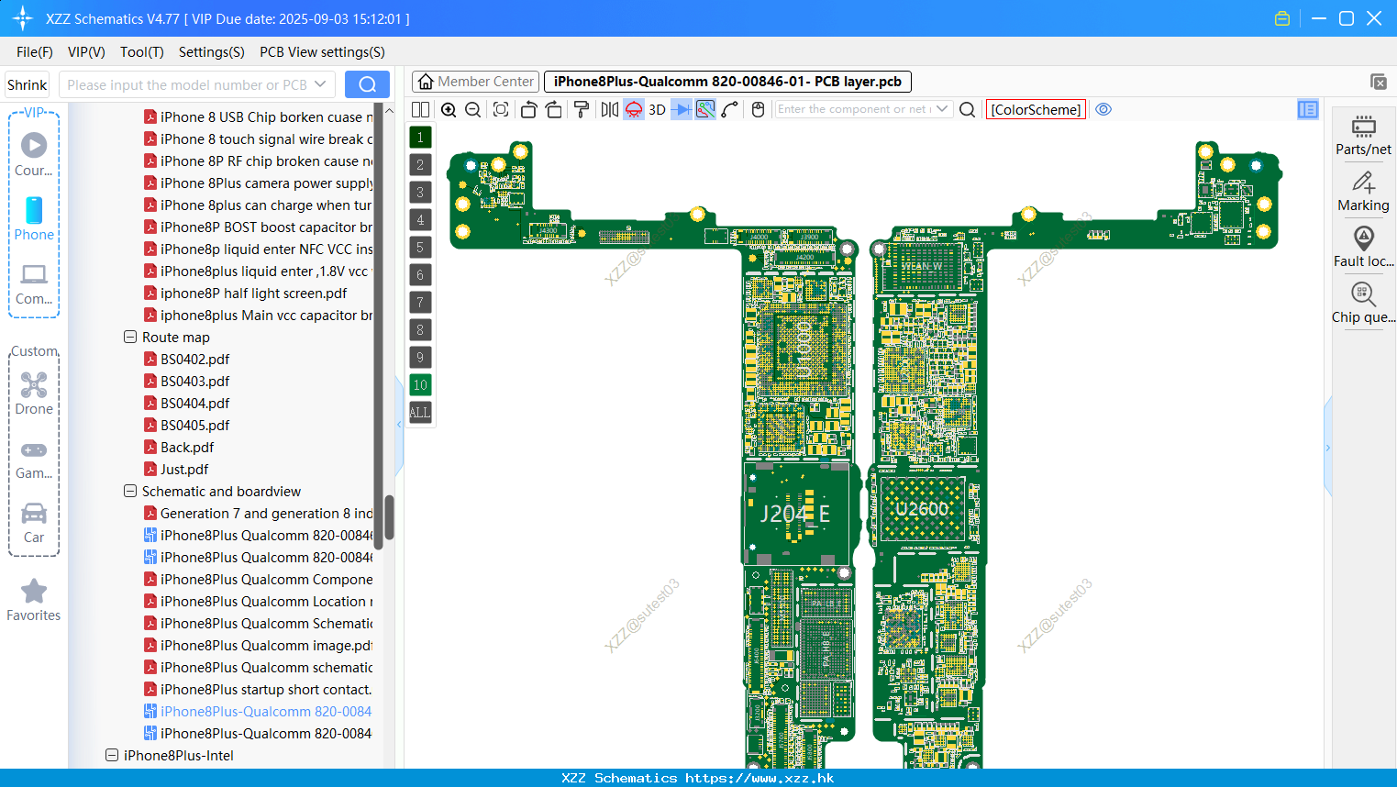Open the Course section in the sidebar
The width and height of the screenshot is (1397, 787).
(x=34, y=155)
